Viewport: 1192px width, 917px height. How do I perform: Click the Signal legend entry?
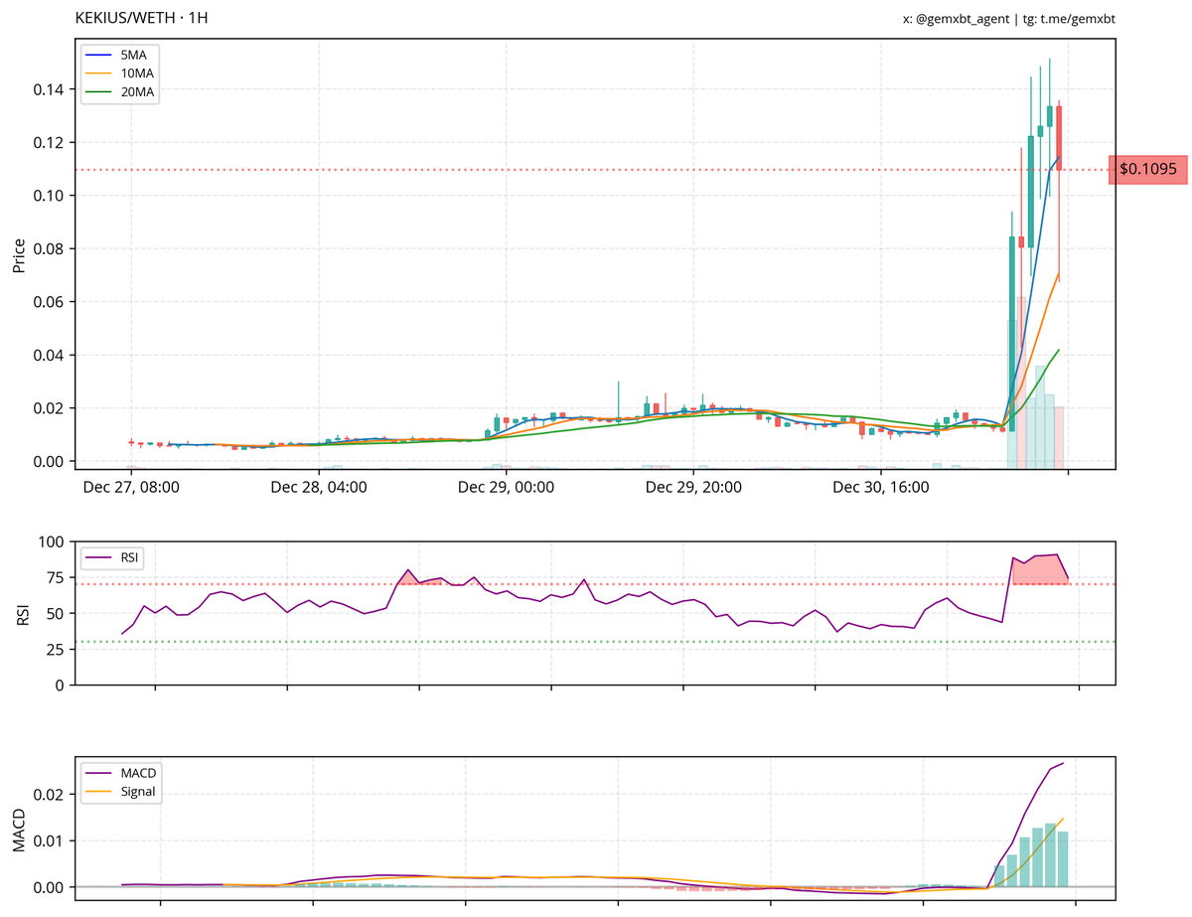click(122, 792)
